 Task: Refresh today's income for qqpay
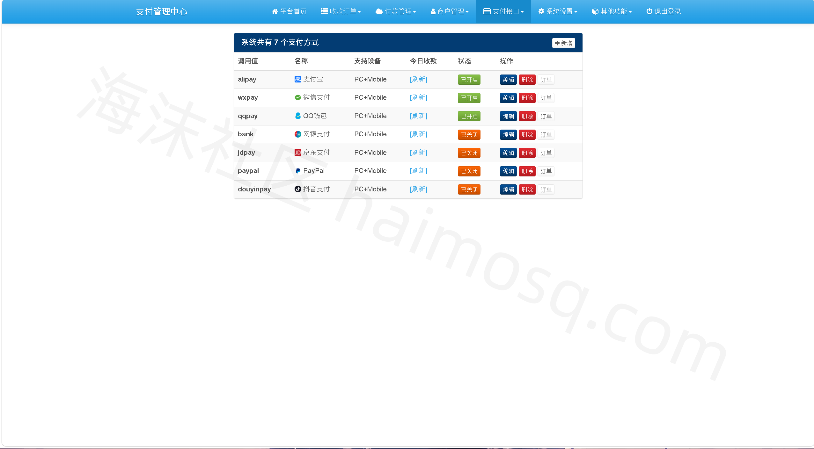pos(418,116)
